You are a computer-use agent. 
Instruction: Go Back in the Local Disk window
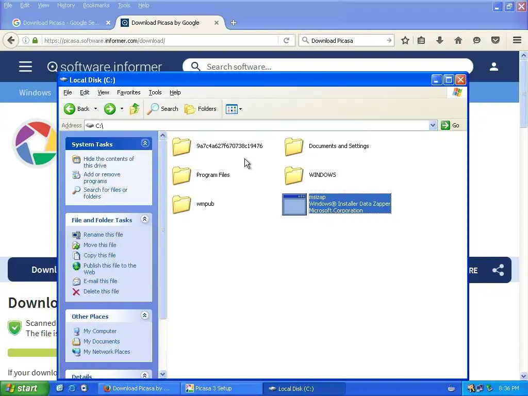(x=77, y=109)
